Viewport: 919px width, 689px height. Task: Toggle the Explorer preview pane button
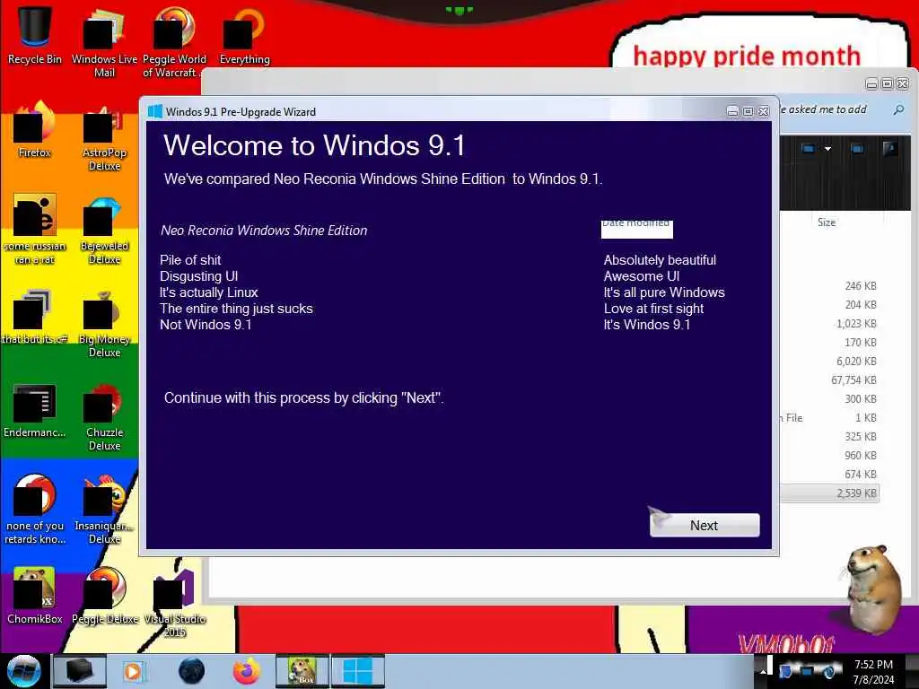[857, 149]
